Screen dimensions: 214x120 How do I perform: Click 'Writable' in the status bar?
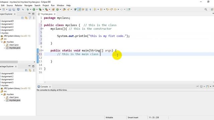click(x=109, y=117)
